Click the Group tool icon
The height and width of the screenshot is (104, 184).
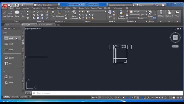point(150,14)
